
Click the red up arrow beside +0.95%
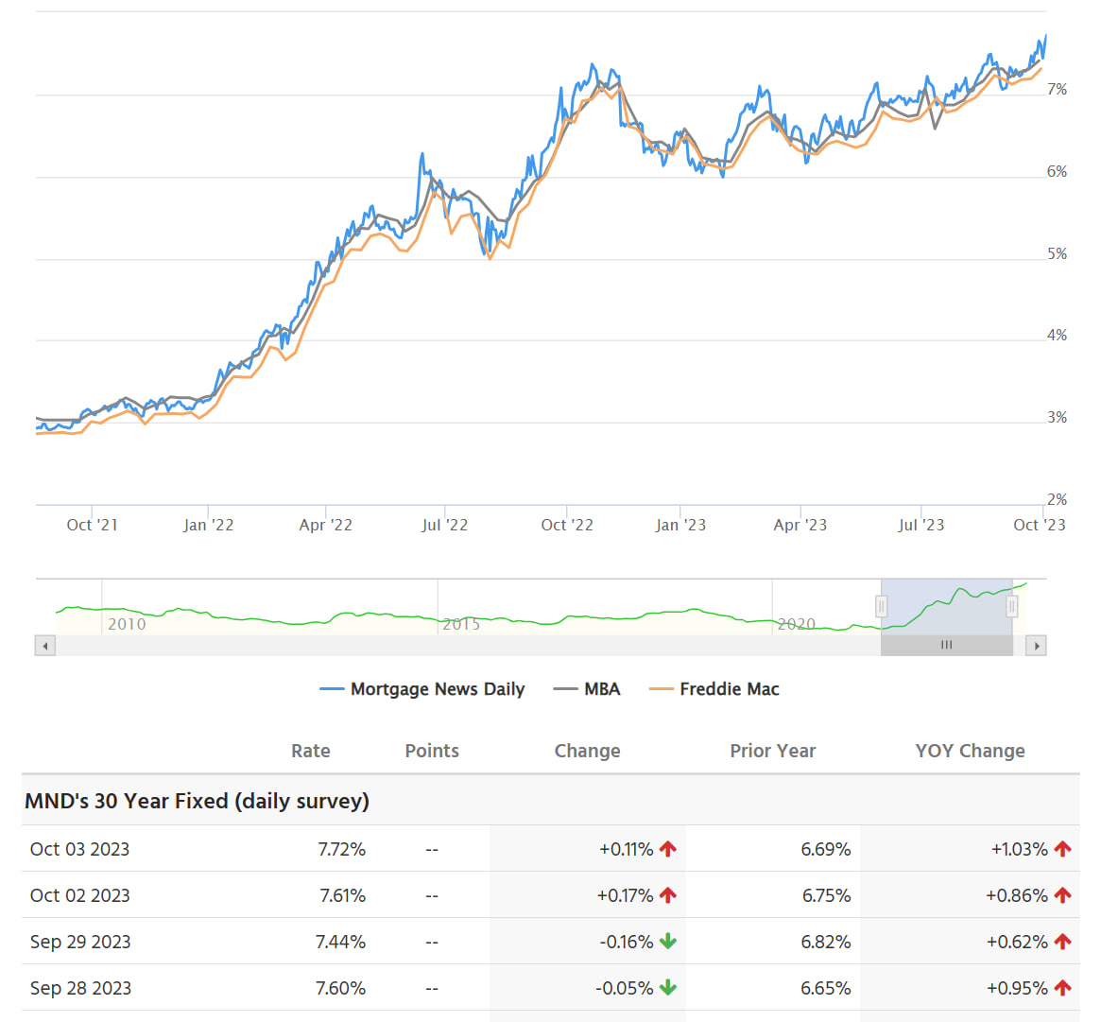[1062, 988]
